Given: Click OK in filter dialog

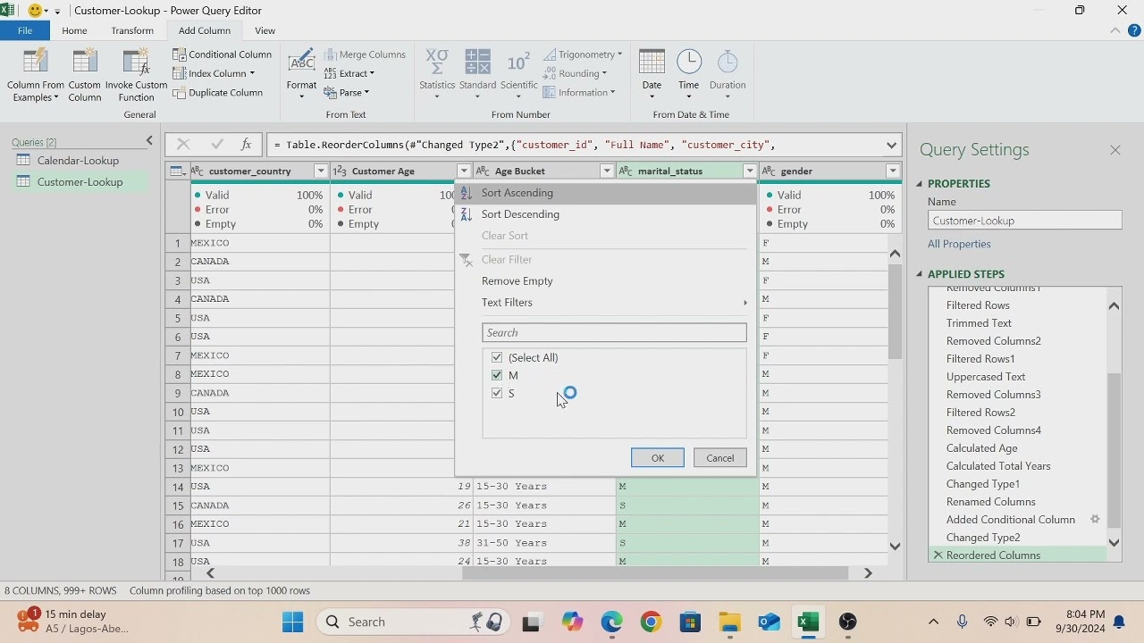Looking at the screenshot, I should tap(658, 458).
